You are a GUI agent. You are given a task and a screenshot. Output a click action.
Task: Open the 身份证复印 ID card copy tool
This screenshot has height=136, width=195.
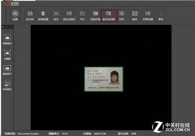coord(69,16)
